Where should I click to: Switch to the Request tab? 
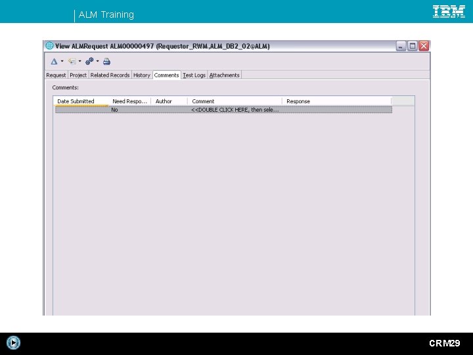(x=56, y=75)
